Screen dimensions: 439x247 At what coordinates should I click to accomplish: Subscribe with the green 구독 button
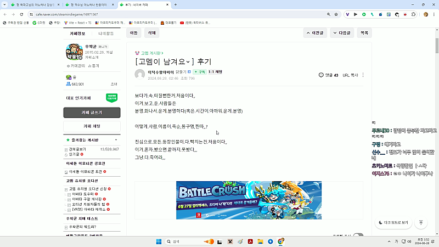pos(200,72)
